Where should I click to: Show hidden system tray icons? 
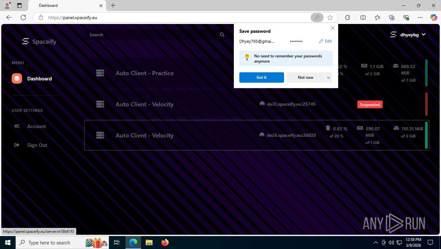point(375,243)
